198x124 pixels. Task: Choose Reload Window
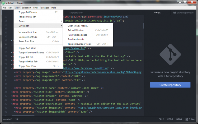coord(88,30)
